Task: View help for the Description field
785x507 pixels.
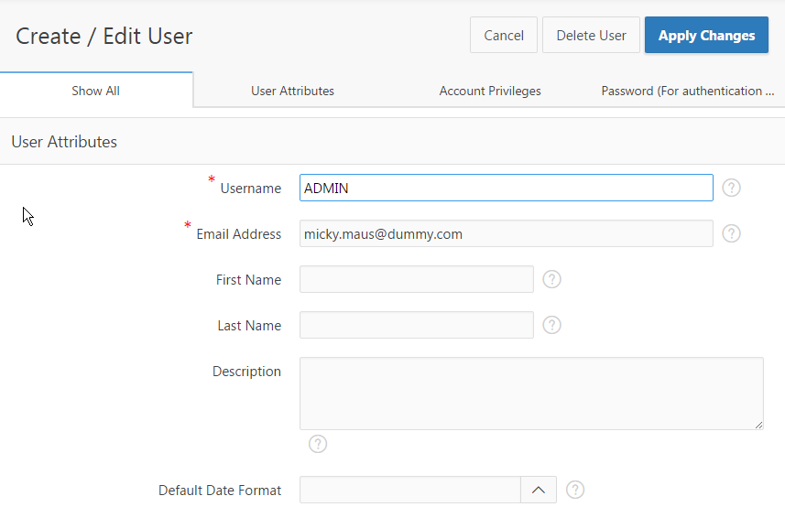Action: [318, 444]
